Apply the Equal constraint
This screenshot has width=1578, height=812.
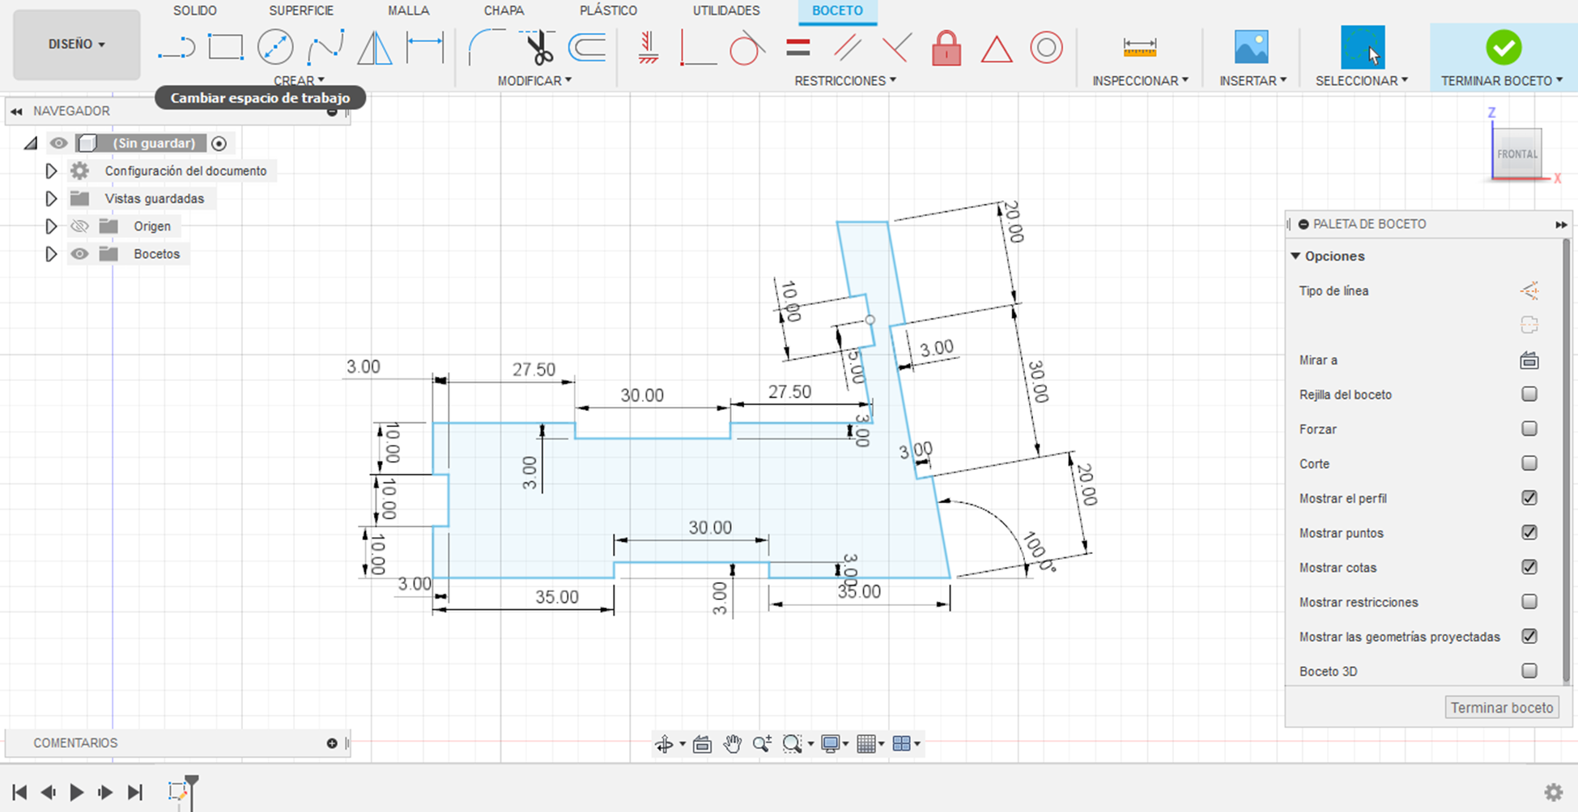point(798,48)
